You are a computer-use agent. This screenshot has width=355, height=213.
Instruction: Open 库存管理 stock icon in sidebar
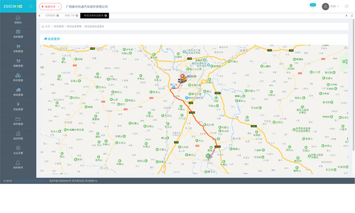18,76
